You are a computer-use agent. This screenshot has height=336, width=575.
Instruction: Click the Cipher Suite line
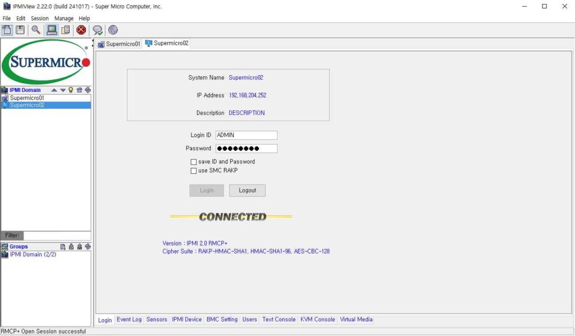(246, 251)
